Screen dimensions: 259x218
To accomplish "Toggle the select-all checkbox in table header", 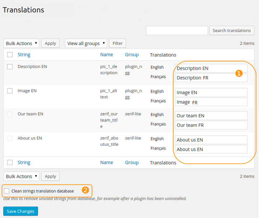I will [10, 55].
